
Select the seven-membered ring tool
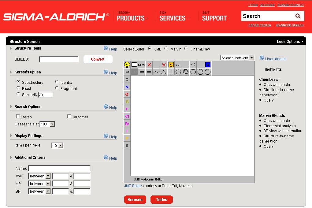point(200,72)
